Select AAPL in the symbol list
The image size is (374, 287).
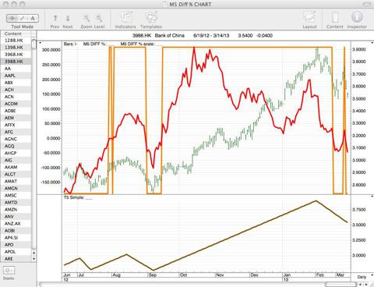click(x=16, y=76)
